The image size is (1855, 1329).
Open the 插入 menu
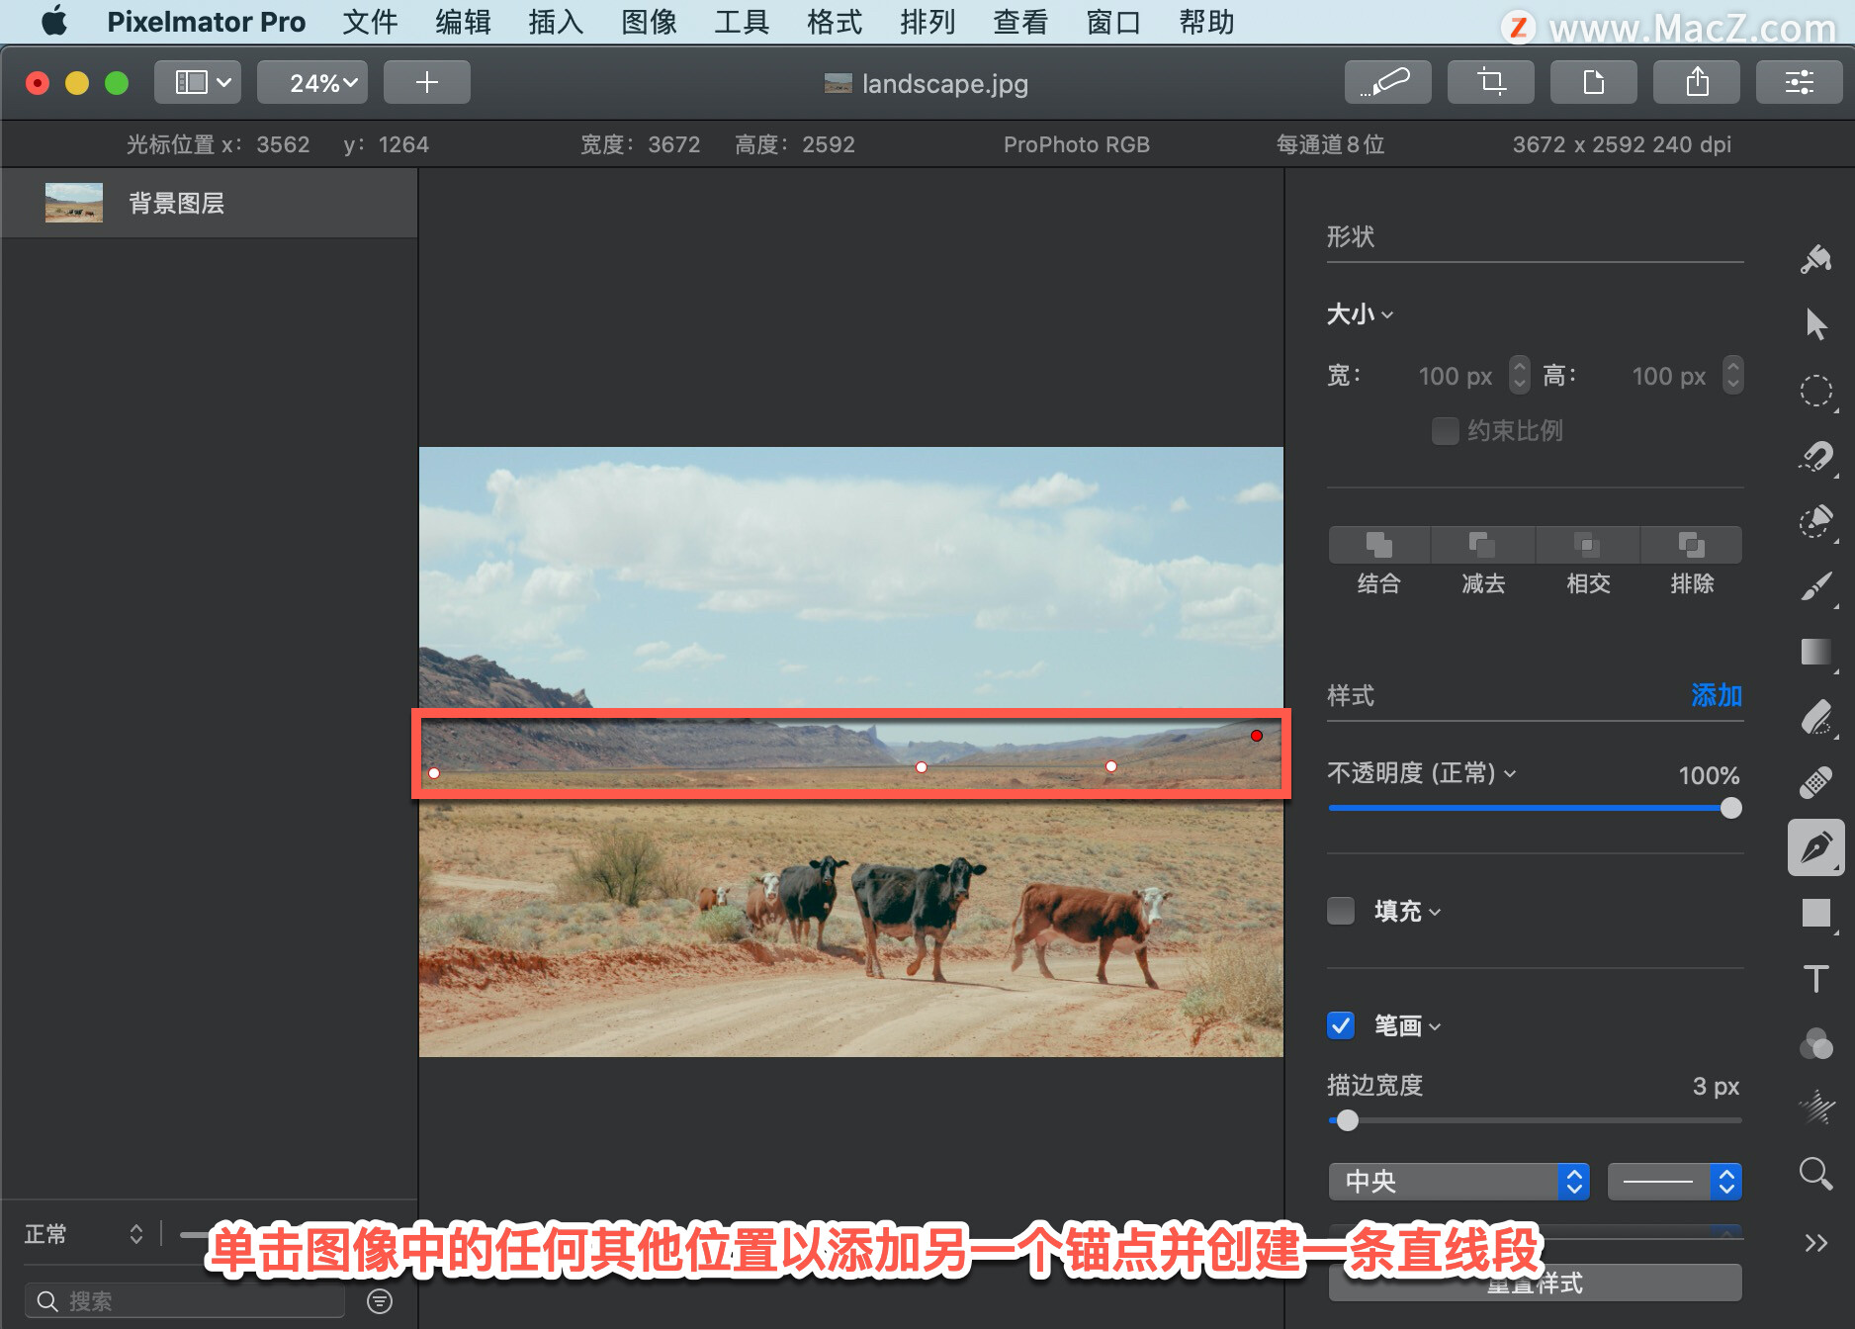pos(556,22)
